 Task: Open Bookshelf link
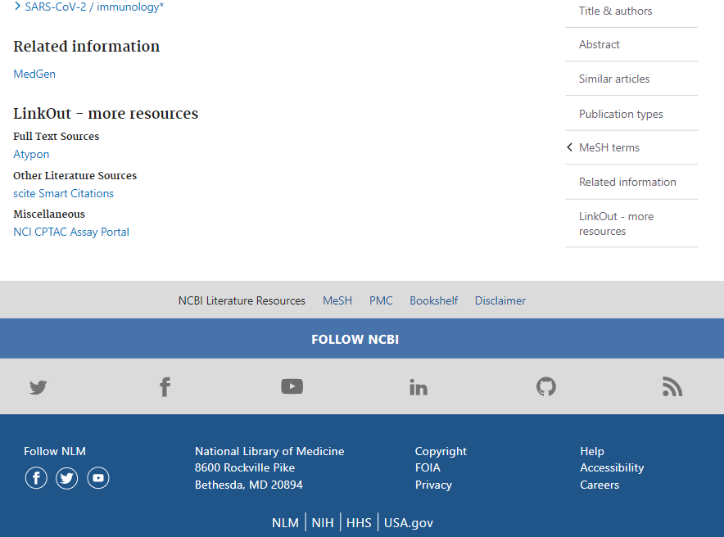click(x=433, y=300)
